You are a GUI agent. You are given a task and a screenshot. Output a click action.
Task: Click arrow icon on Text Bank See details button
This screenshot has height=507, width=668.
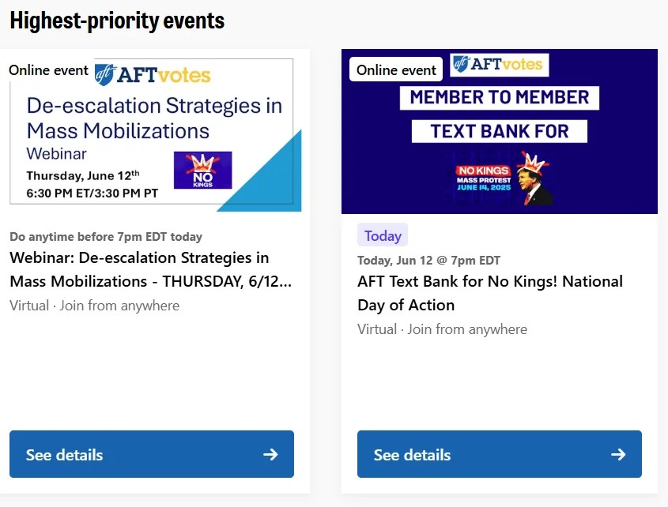click(x=618, y=454)
